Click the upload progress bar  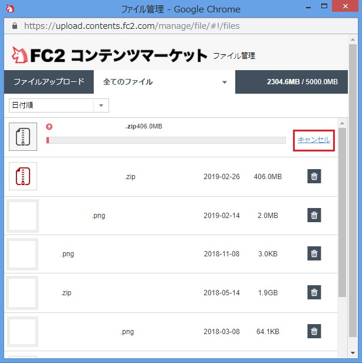[166, 140]
